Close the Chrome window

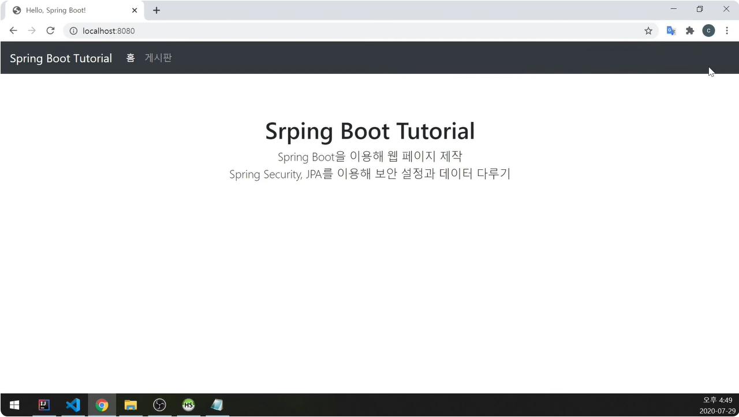[x=726, y=9]
